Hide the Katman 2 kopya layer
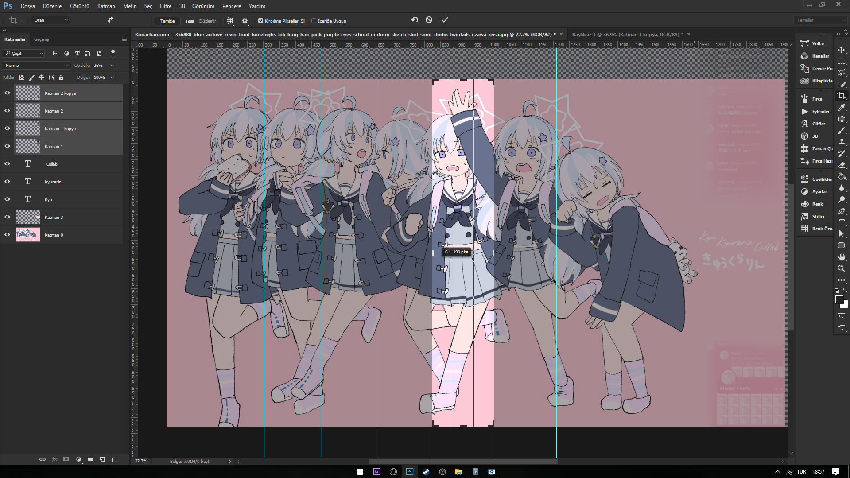 pyautogui.click(x=7, y=93)
